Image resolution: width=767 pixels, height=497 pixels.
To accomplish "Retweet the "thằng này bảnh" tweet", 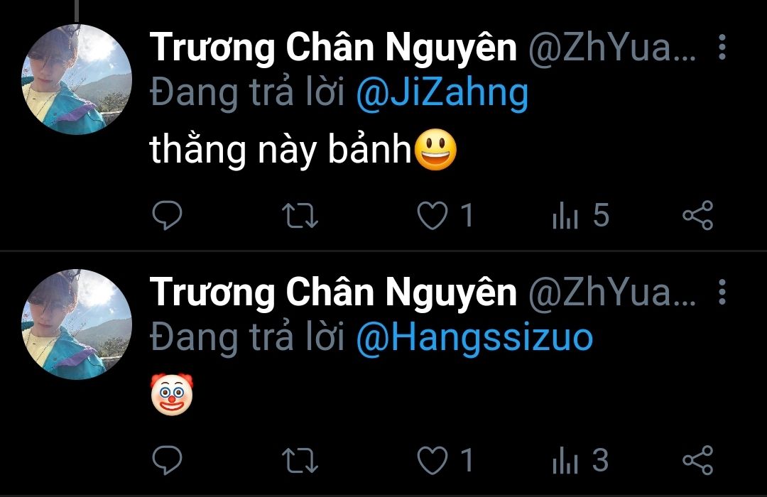I will coord(300,215).
